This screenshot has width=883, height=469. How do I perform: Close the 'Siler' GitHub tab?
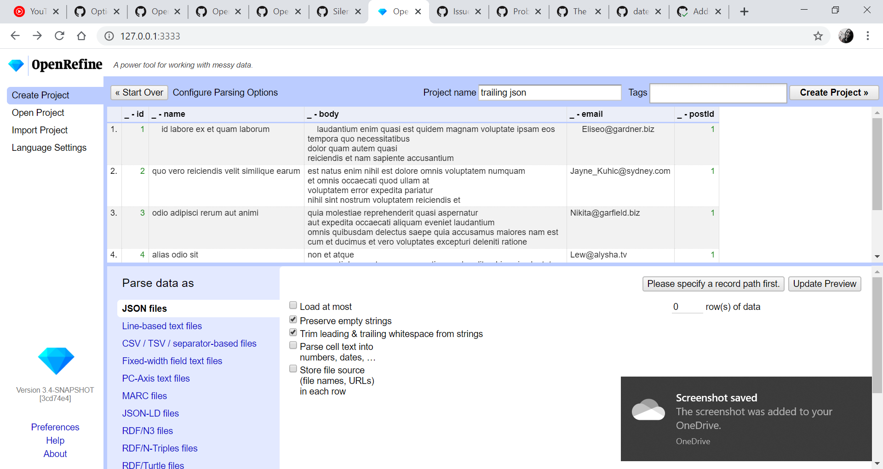coord(358,11)
